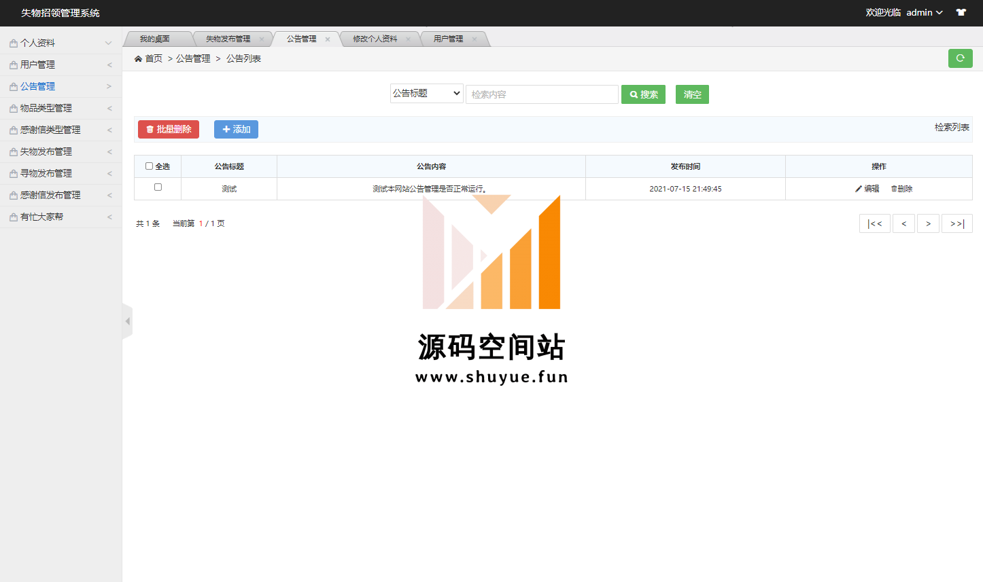Click the 共 1 条 record count text

tap(148, 223)
